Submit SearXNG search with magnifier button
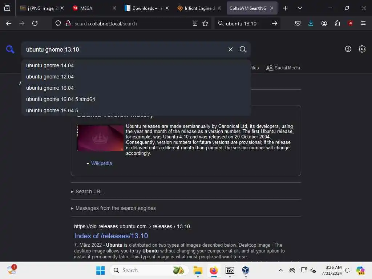Screen dimensions: 372x279 tap(243, 49)
